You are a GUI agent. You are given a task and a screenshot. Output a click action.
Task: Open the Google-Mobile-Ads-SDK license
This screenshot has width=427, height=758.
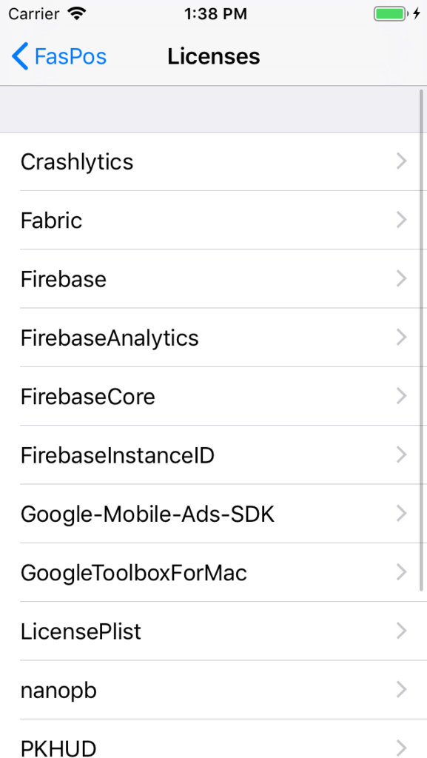click(213, 514)
